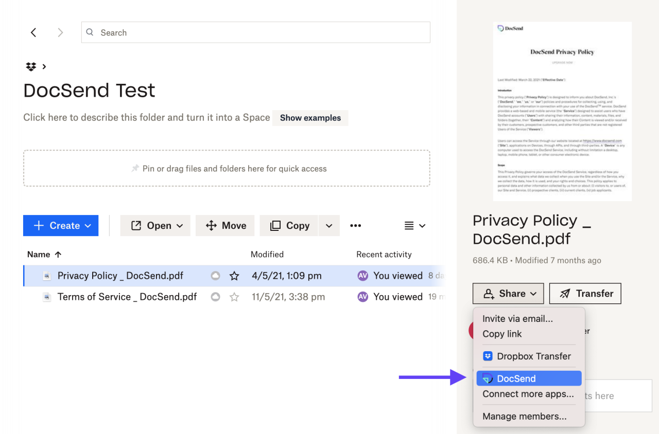This screenshot has height=434, width=659.
Task: Change the list view layout dropdown
Action: click(414, 226)
